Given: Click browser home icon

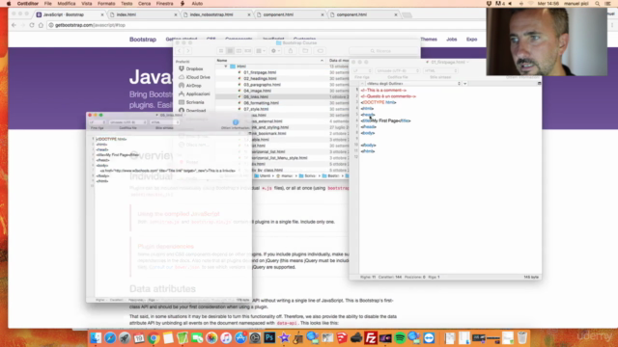Looking at the screenshot, I should click(41, 25).
